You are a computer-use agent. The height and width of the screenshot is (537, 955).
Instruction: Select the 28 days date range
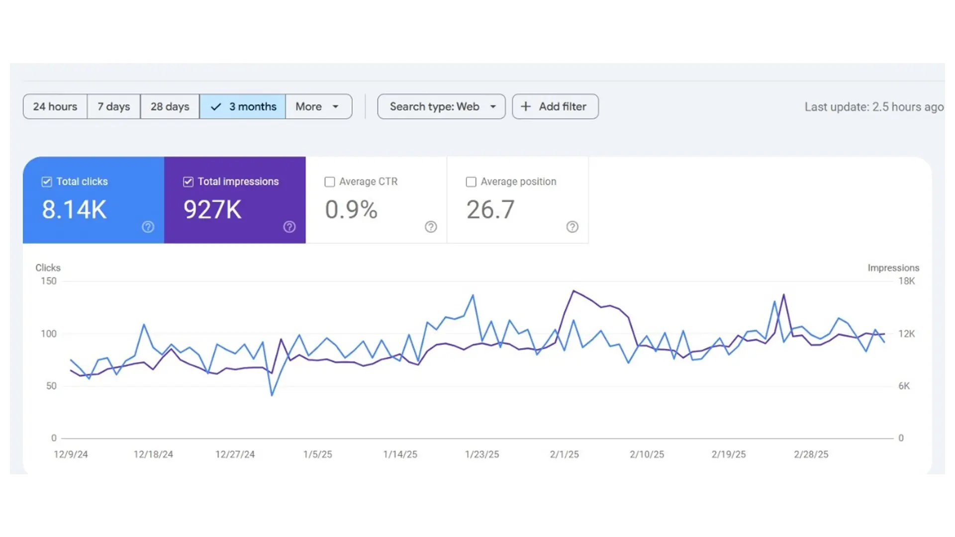pos(170,106)
